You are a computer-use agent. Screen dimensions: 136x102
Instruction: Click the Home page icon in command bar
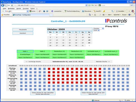point(90,15)
